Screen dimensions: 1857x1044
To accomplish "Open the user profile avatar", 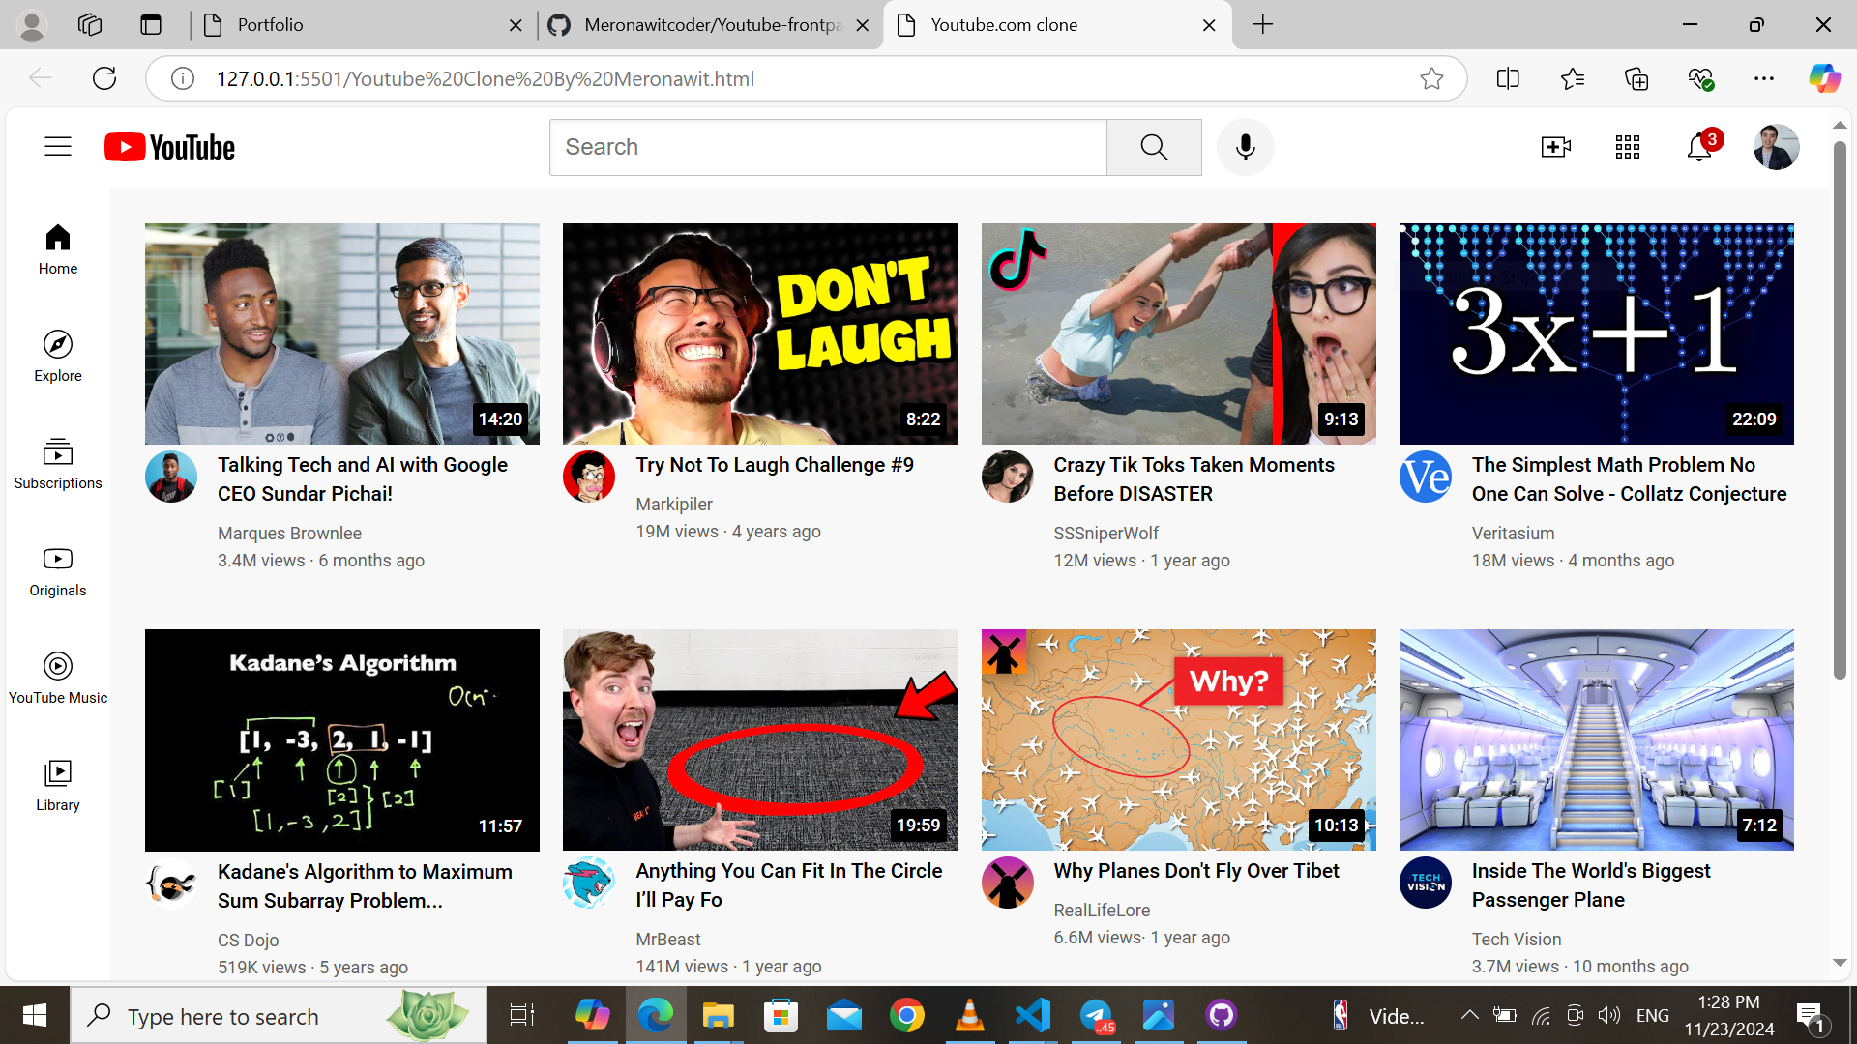I will (x=1776, y=147).
